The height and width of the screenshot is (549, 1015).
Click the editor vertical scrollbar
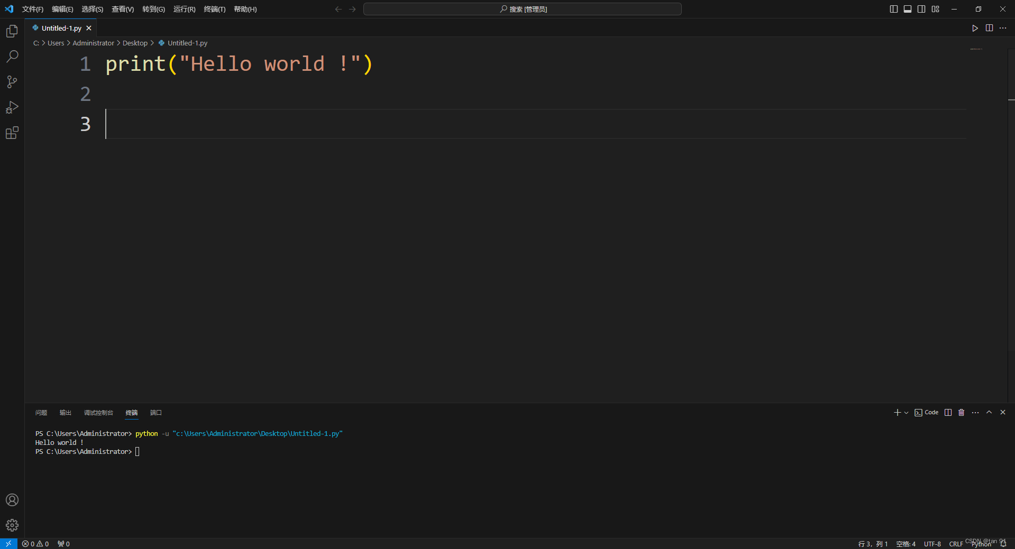[1011, 201]
